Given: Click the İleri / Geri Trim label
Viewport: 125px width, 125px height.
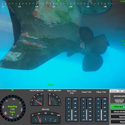Looking at the screenshot, I should point(72,92).
